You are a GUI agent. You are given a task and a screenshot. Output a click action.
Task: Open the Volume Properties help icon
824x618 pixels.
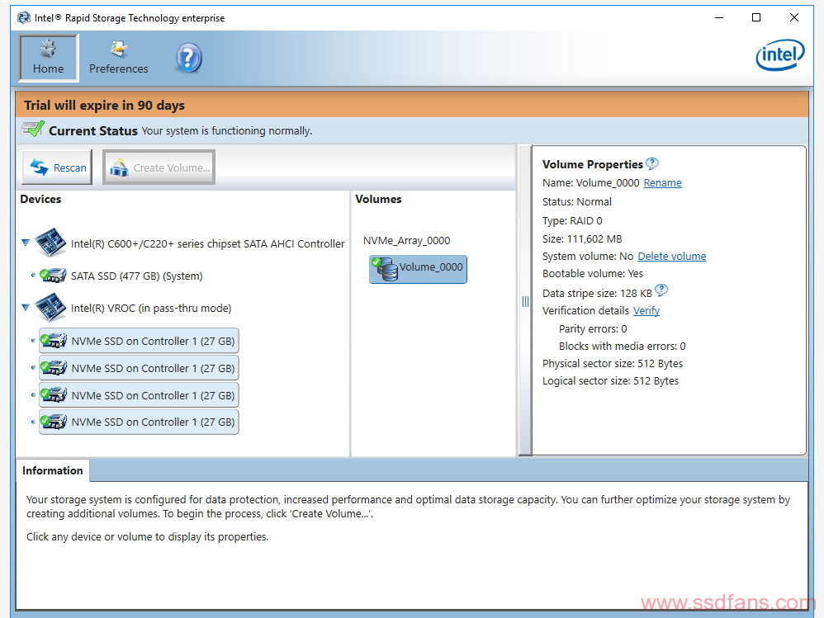pos(652,164)
